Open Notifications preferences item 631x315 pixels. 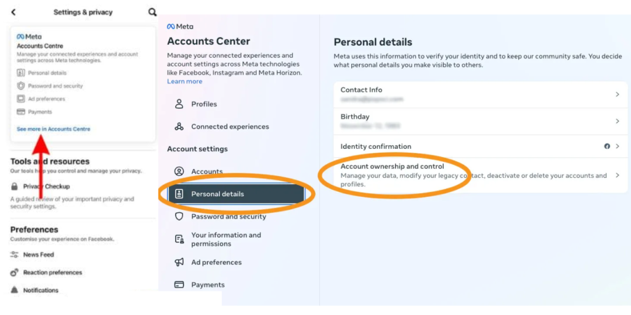tap(41, 290)
